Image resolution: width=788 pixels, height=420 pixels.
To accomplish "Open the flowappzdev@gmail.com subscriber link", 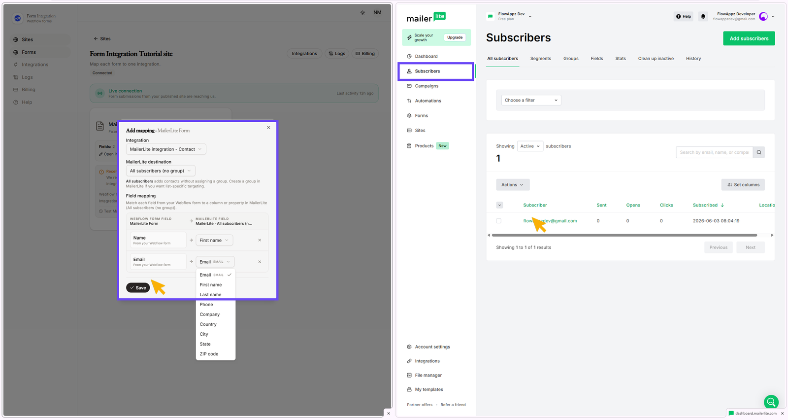I will pyautogui.click(x=550, y=221).
